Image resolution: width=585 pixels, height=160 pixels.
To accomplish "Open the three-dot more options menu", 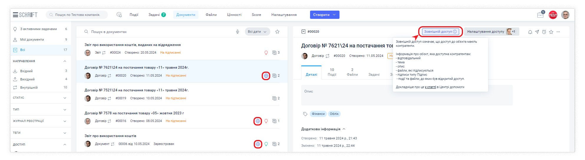I will 558,32.
